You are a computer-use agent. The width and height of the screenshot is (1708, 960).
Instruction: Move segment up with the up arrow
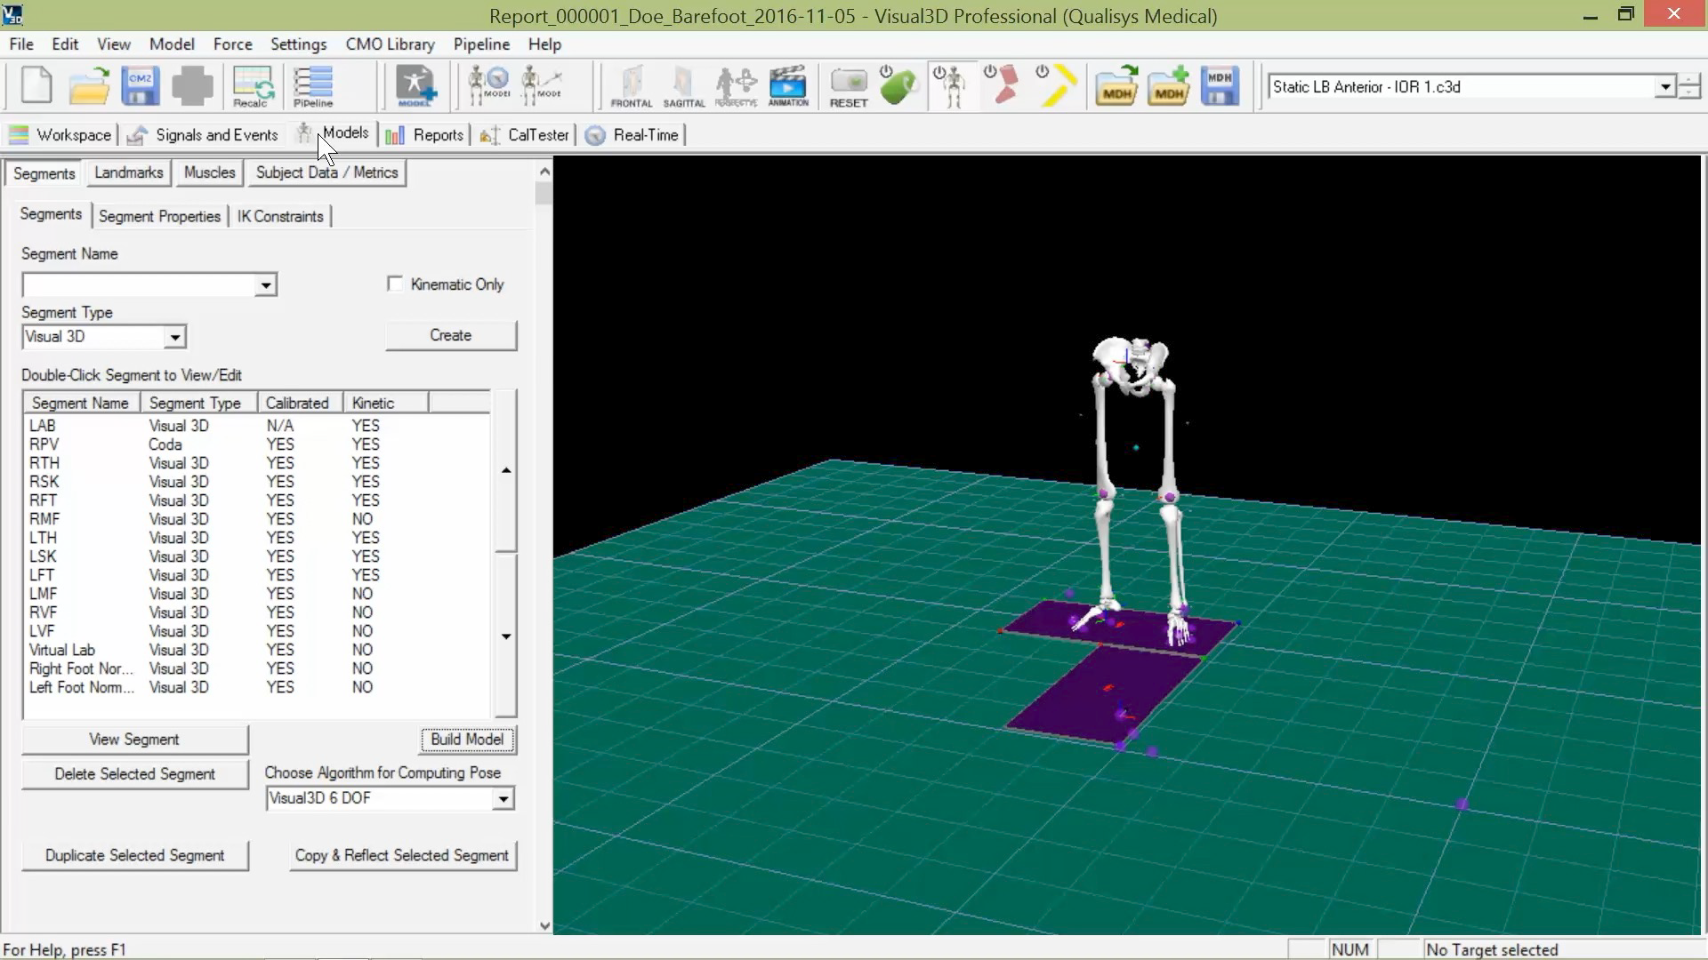tap(506, 470)
